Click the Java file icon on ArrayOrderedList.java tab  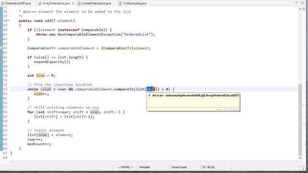pyautogui.click(x=40, y=3)
